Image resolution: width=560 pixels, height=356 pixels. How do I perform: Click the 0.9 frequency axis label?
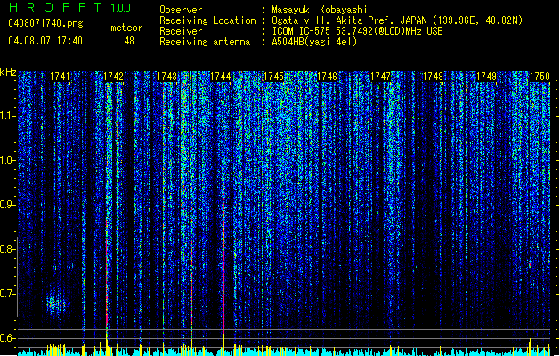point(6,205)
